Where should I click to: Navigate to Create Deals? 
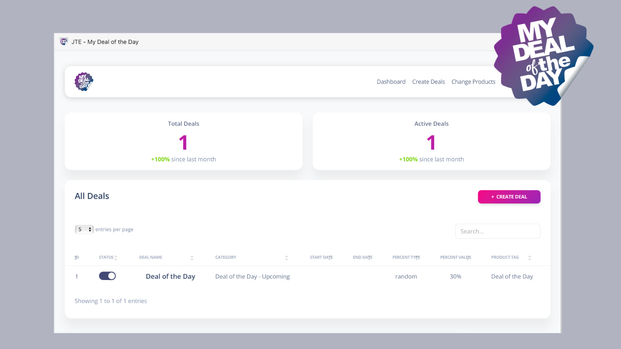pyautogui.click(x=428, y=81)
